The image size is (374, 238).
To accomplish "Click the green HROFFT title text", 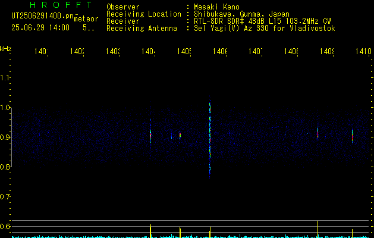I will click(61, 5).
